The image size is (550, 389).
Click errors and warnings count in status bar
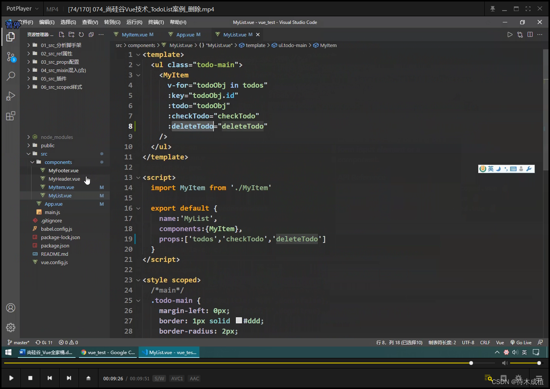(68, 342)
